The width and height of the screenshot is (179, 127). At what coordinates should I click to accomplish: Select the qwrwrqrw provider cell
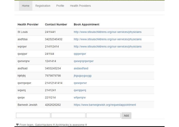(x=23, y=61)
